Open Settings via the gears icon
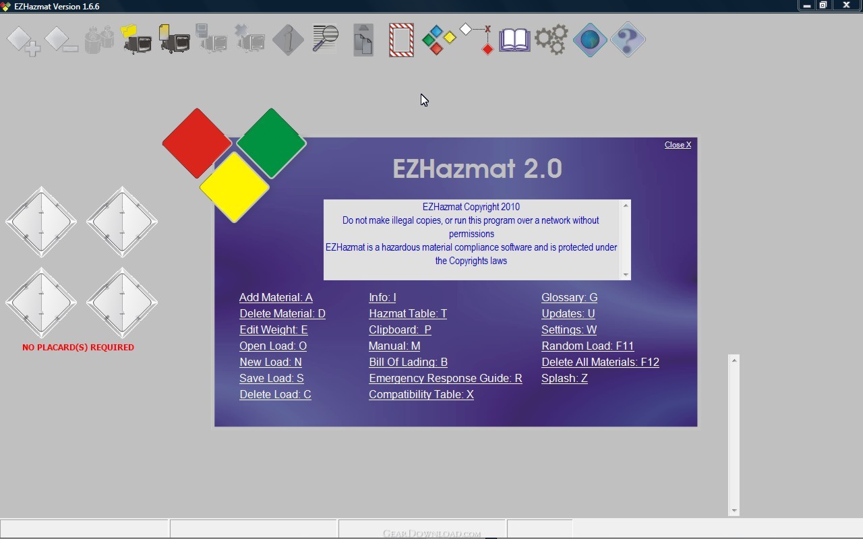The width and height of the screenshot is (863, 539). (552, 40)
